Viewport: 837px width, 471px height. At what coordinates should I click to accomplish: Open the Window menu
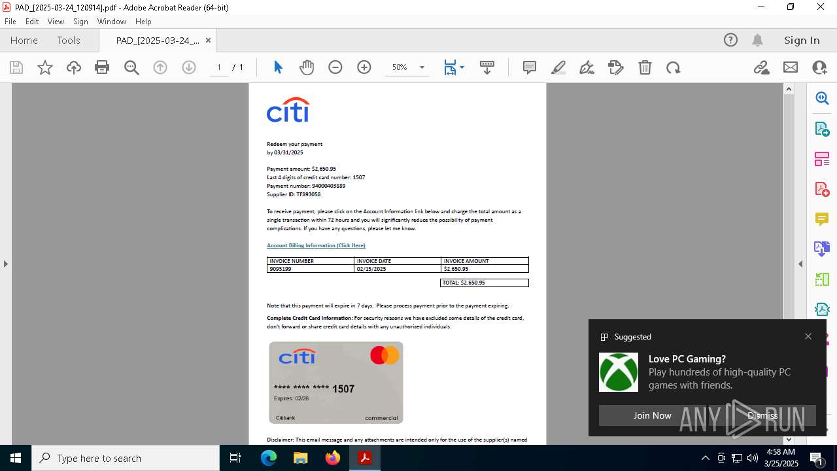click(112, 21)
